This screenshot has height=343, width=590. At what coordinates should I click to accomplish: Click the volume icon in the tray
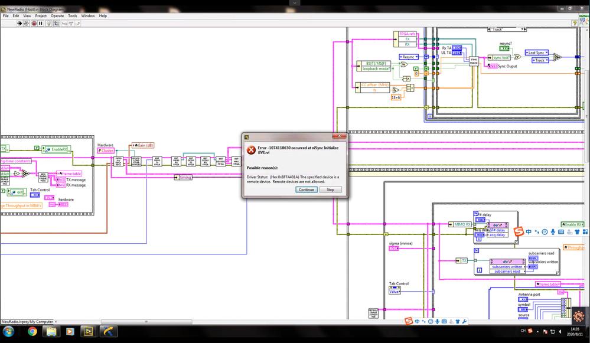(560, 331)
